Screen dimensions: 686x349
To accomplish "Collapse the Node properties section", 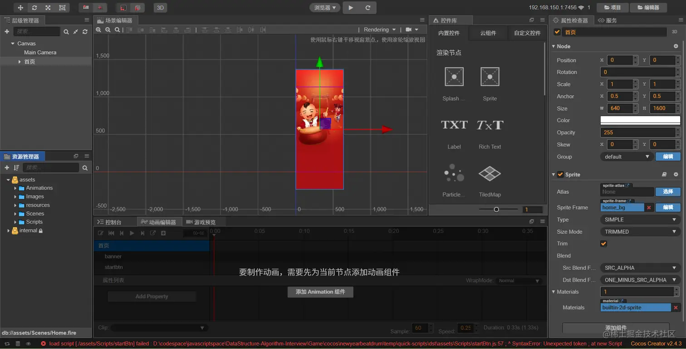I will tap(554, 46).
